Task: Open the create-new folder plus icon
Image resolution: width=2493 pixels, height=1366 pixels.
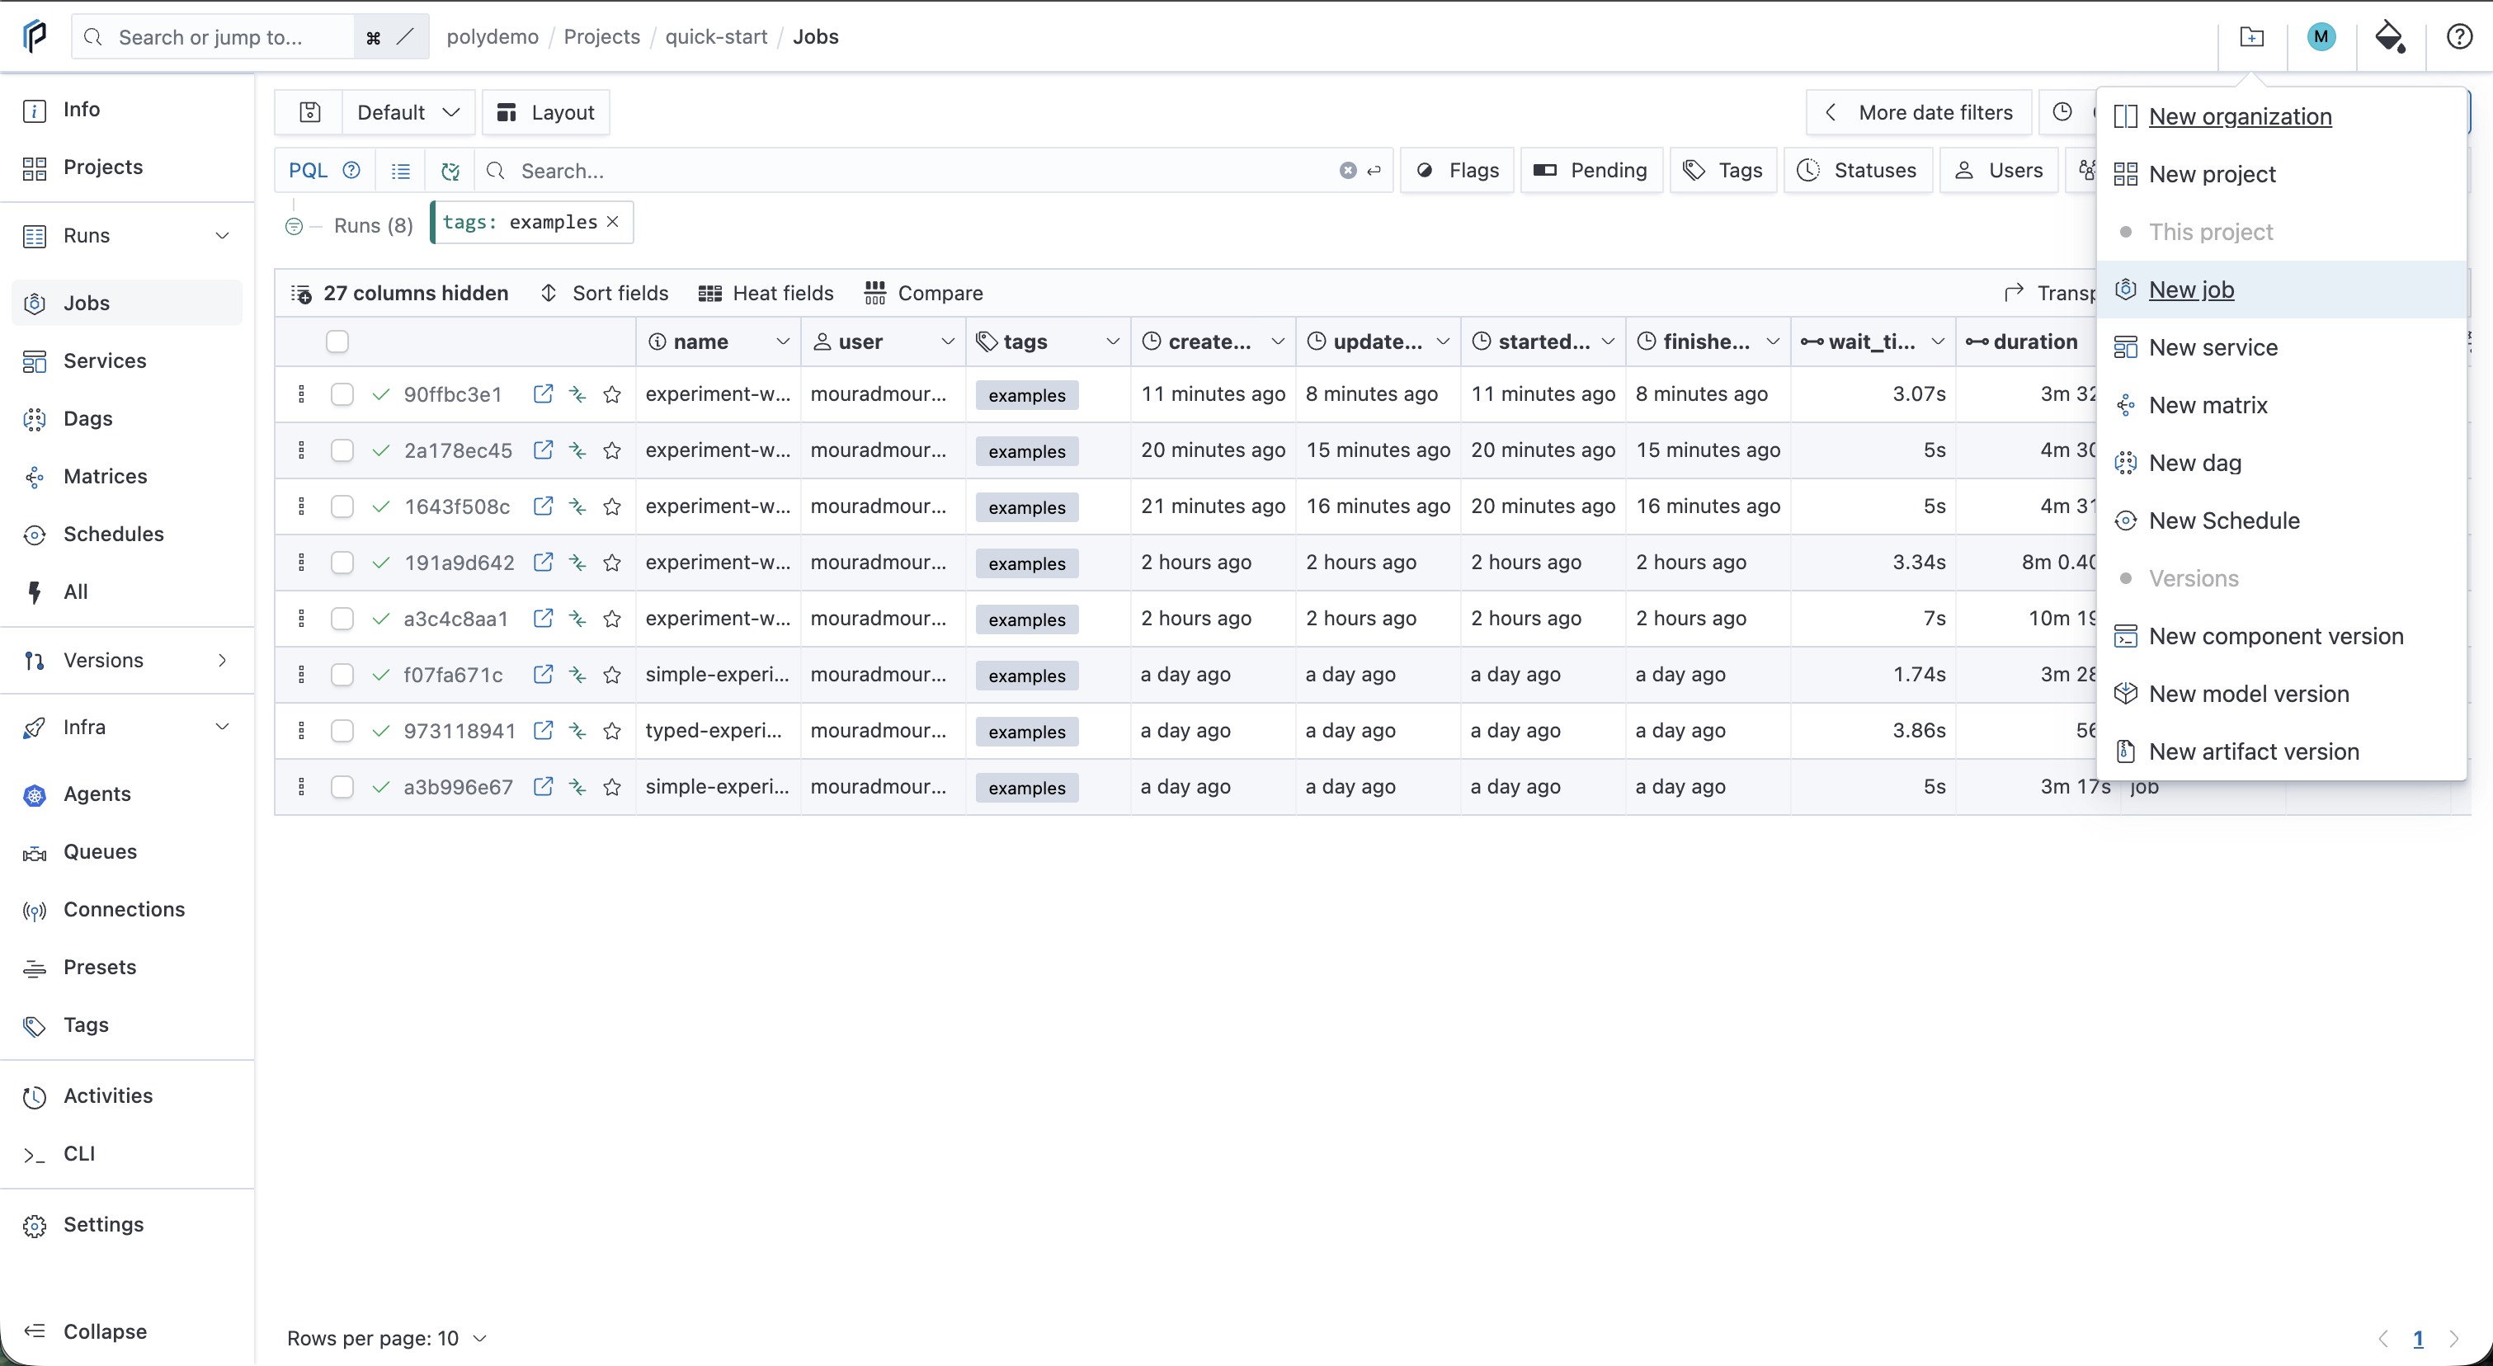Action: click(2252, 37)
